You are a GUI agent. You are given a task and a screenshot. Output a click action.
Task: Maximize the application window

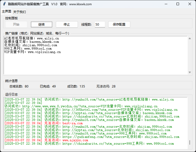coord(178,4)
